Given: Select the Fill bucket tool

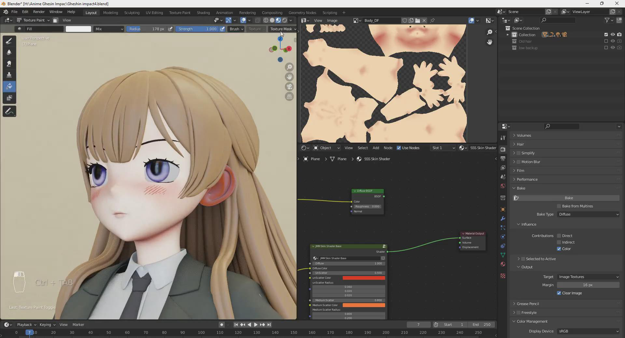Looking at the screenshot, I should (9, 86).
